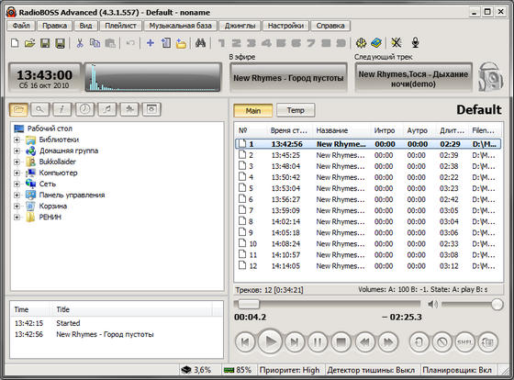This screenshot has height=380, width=514.
Task: Open the clock scheduler panel icon
Action: (x=84, y=109)
